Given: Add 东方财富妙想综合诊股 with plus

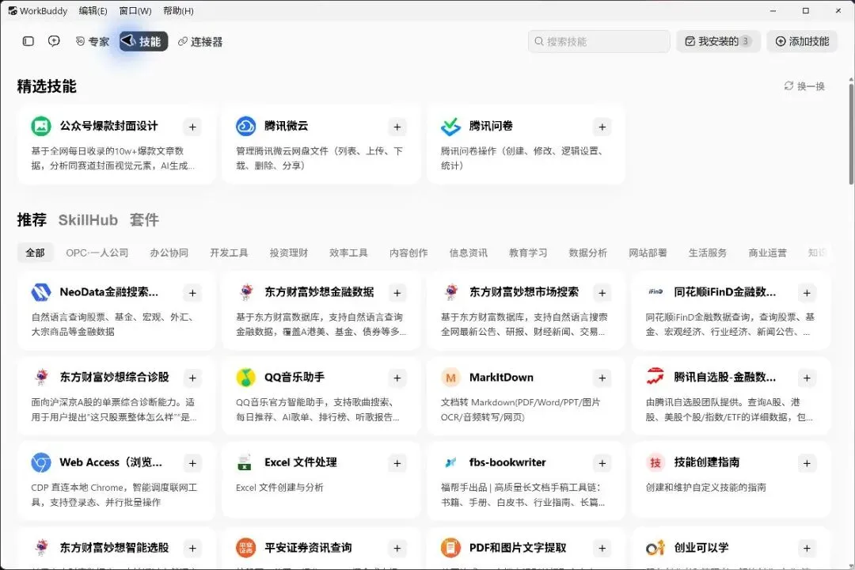Looking at the screenshot, I should [192, 378].
